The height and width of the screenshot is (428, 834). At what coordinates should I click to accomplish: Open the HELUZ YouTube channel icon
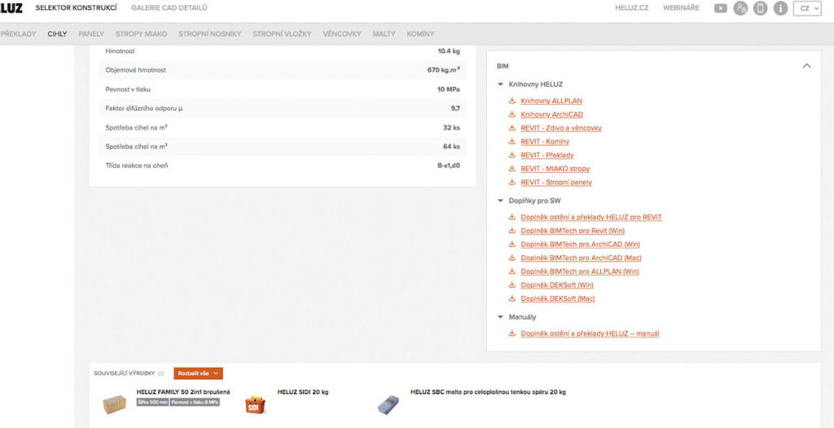pyautogui.click(x=721, y=8)
